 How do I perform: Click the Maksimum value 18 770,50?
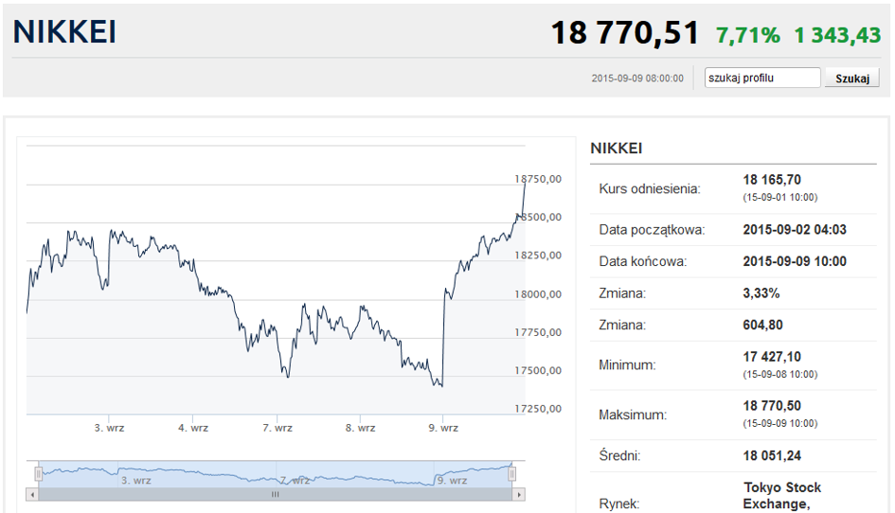coord(772,405)
